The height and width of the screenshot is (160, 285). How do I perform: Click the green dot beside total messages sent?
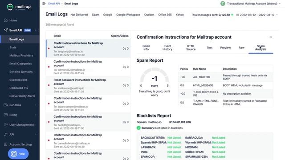tap(232, 15)
